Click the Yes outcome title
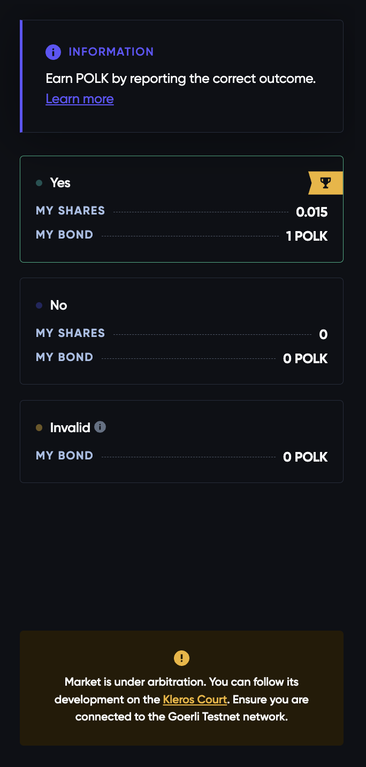366x767 pixels. pyautogui.click(x=60, y=183)
